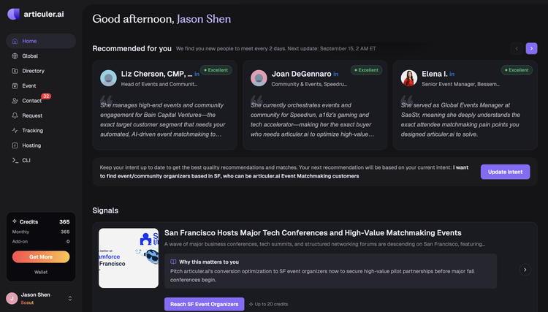Click the CLI terminal prompt icon
The image size is (548, 312).
tap(15, 160)
